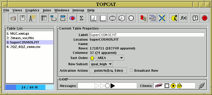Open the pair match icon
This screenshot has width=212, height=95.
coord(143,18)
